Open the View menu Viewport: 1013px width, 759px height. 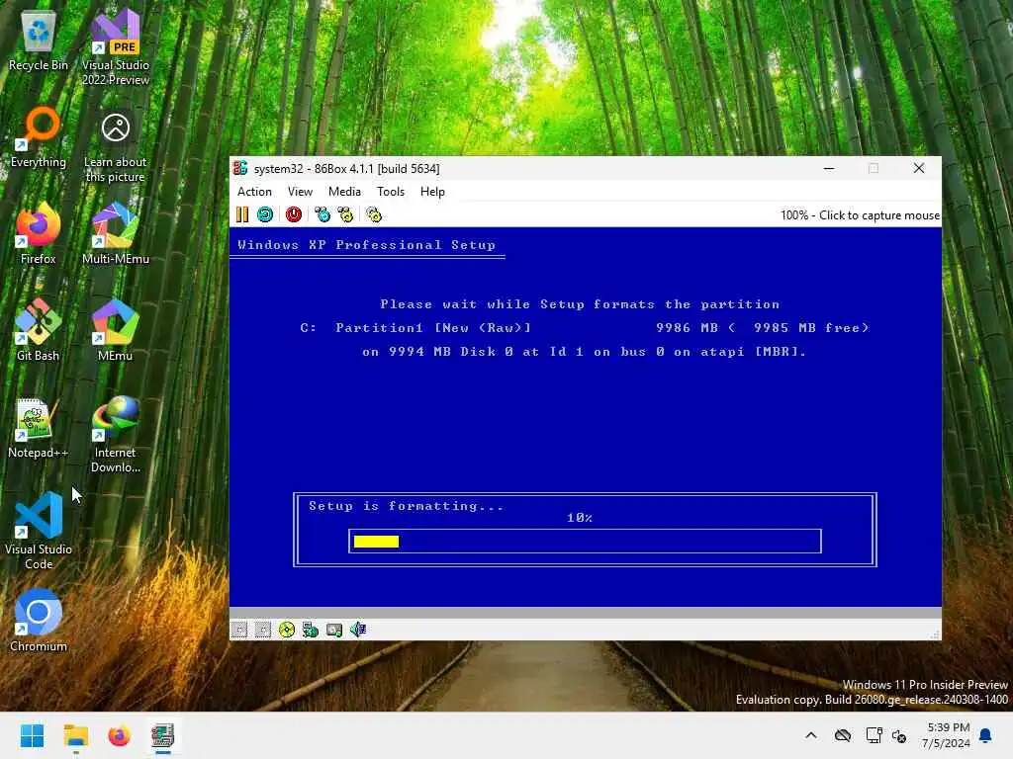300,192
